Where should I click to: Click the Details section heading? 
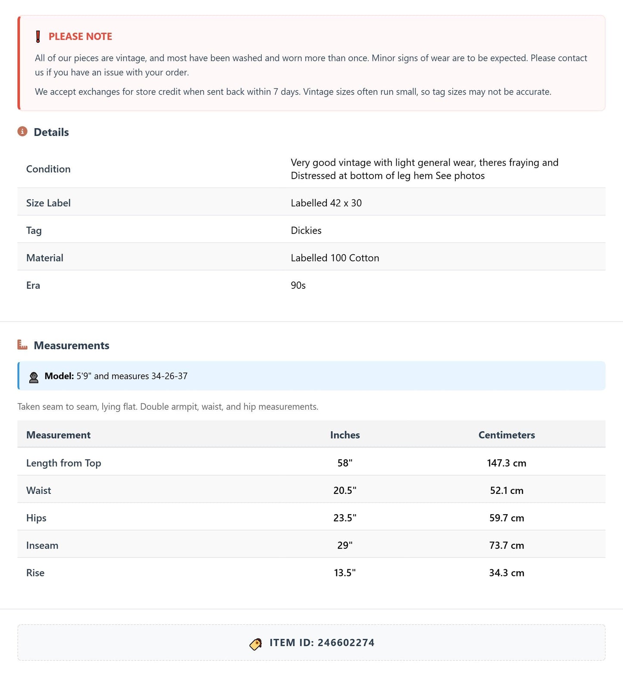(51, 132)
